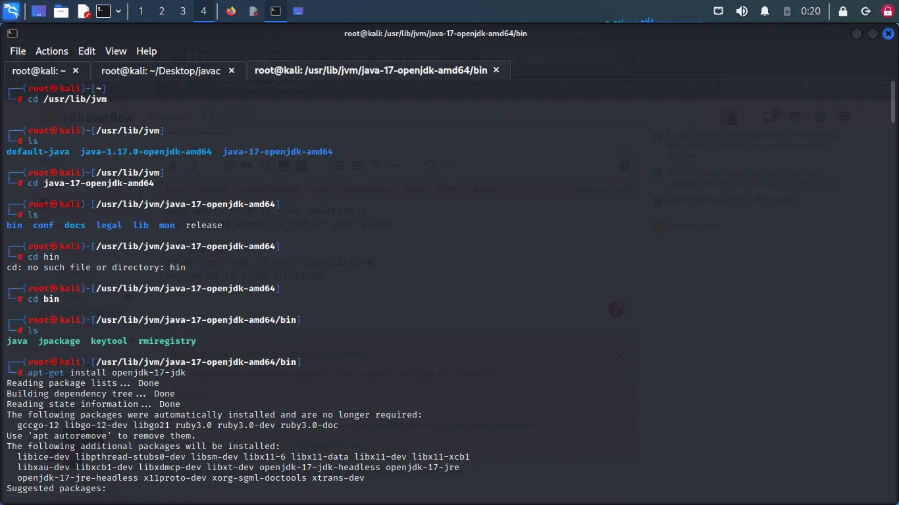Click 'java-1.17.0-openjdk-amd64' in the ls output
The image size is (899, 505).
click(146, 152)
